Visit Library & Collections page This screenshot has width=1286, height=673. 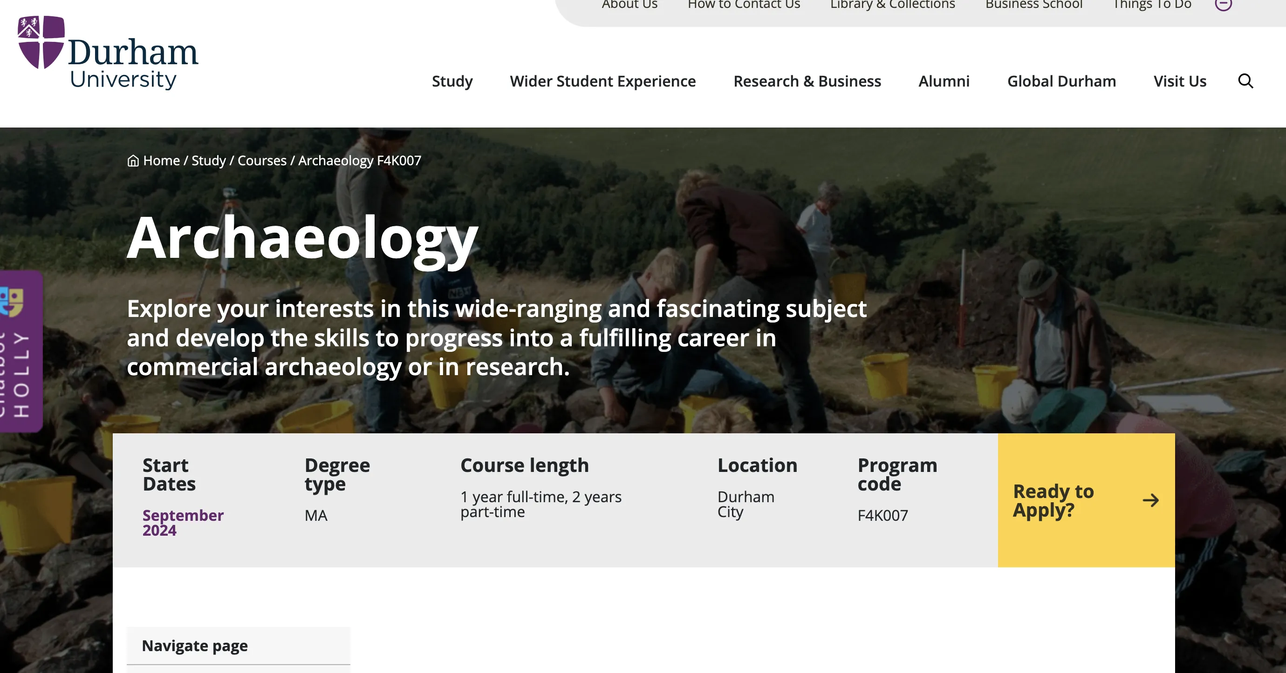(x=892, y=5)
